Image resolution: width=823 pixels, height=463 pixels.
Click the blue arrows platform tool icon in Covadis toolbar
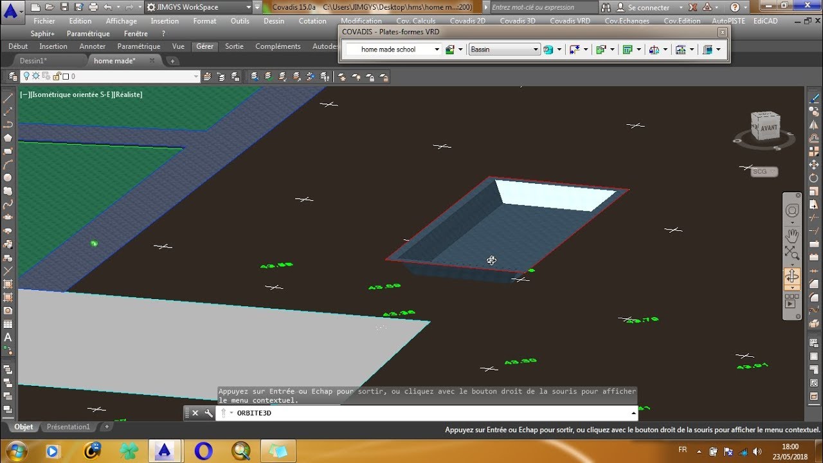click(575, 50)
